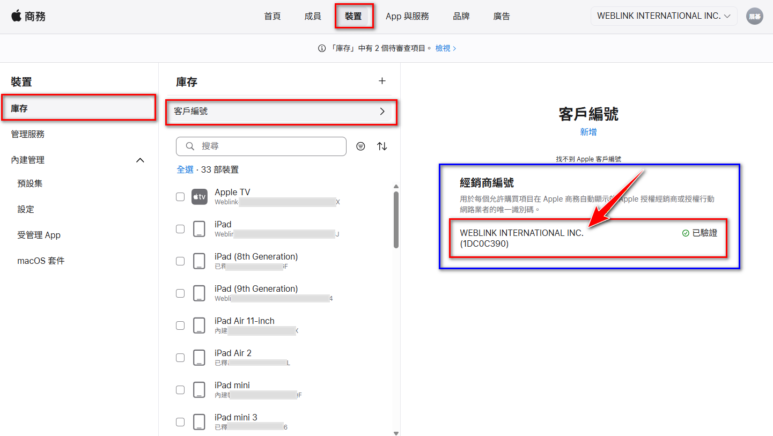Click the green 已驗證 checkmark icon

tap(686, 233)
